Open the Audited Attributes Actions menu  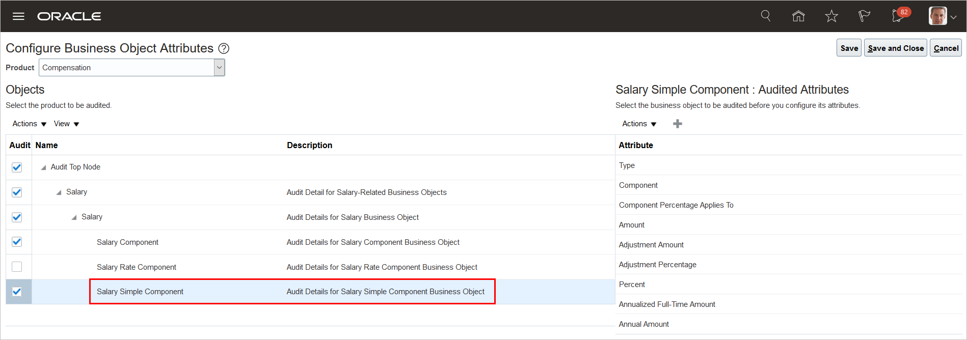(x=639, y=124)
